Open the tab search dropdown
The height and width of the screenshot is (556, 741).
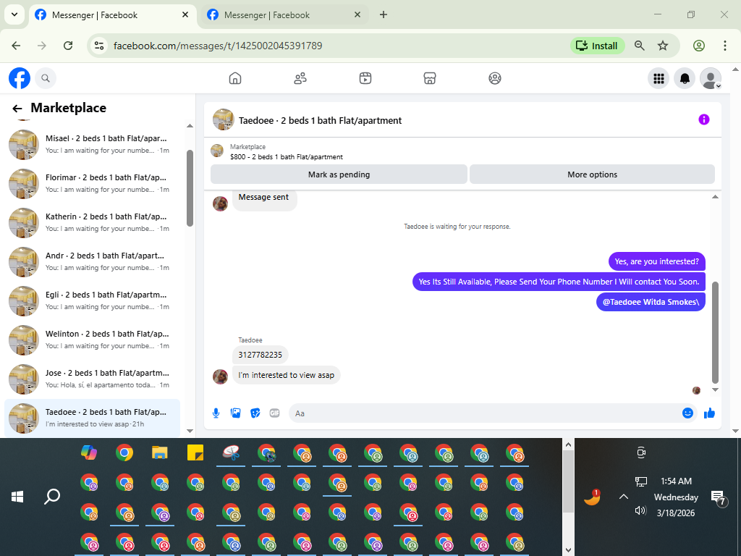(x=14, y=14)
